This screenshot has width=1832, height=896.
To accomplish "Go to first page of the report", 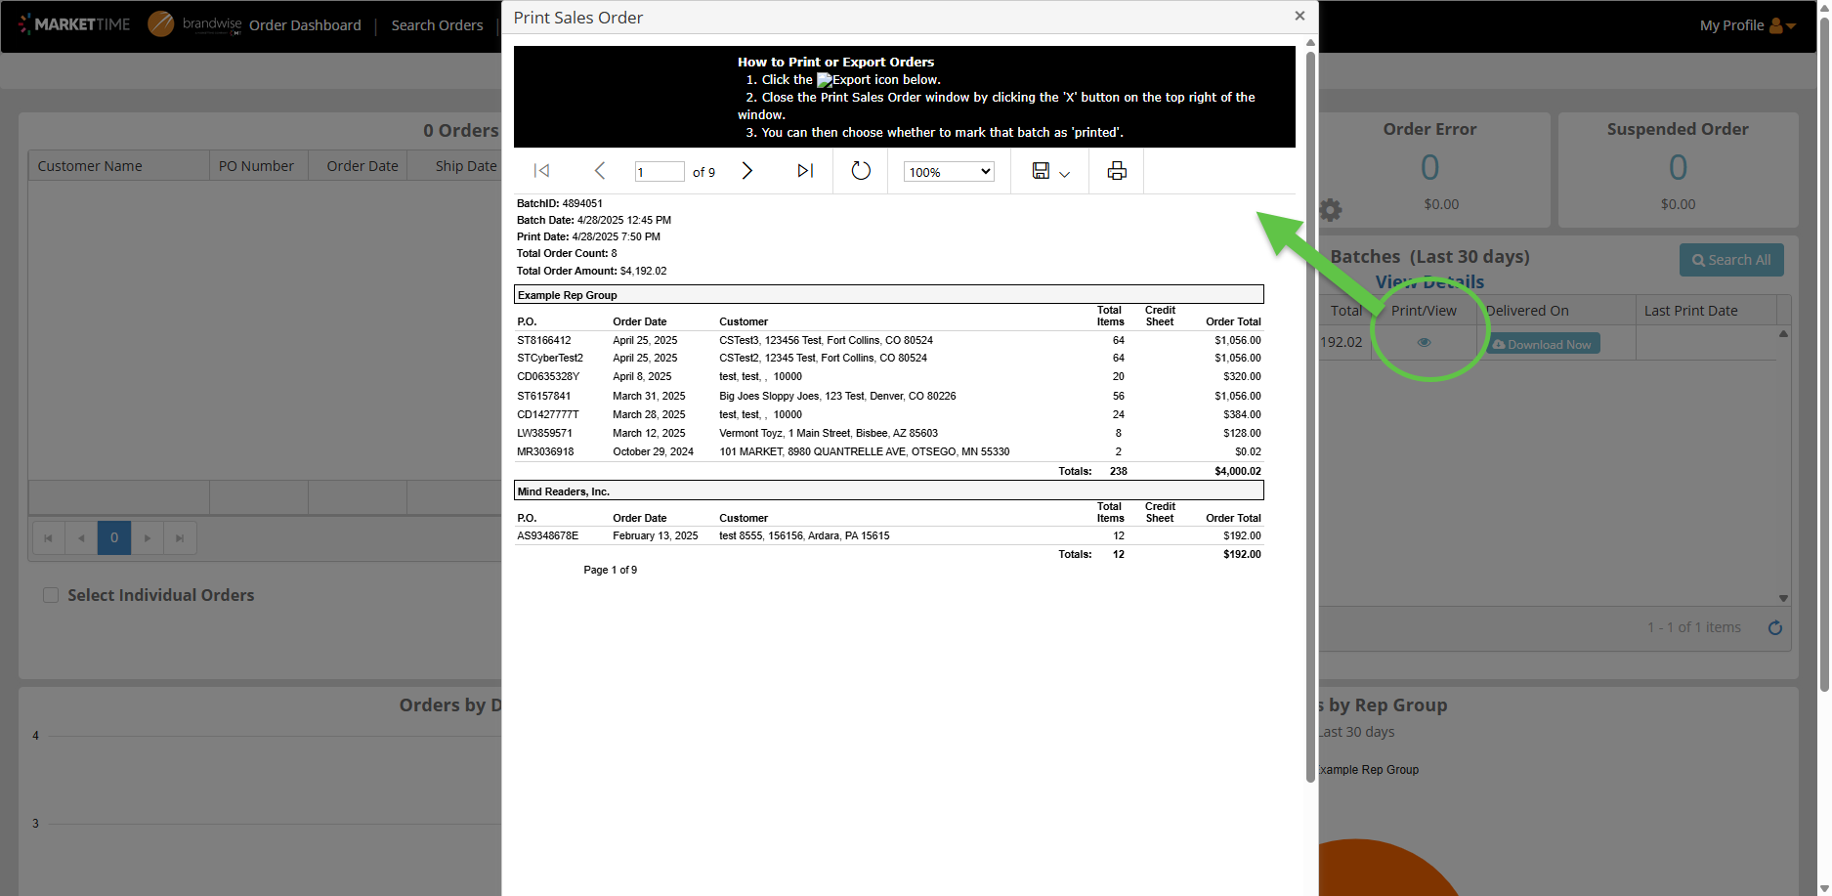I will [x=541, y=171].
